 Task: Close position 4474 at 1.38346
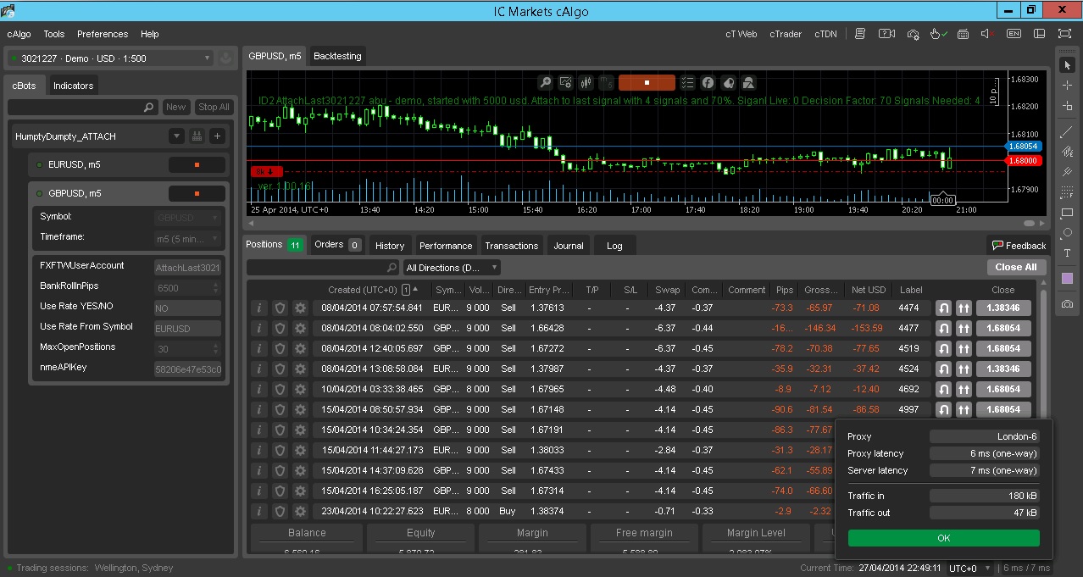pyautogui.click(x=1003, y=308)
